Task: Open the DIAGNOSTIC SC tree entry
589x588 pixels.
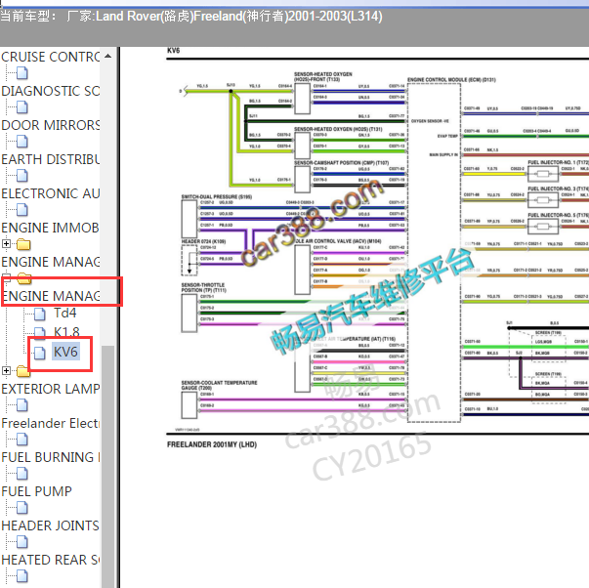Action: (x=51, y=91)
